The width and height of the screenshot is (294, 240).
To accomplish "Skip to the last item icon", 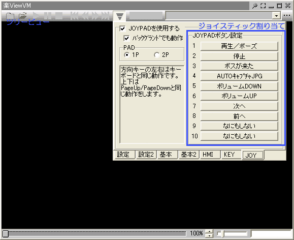I will [106, 16].
